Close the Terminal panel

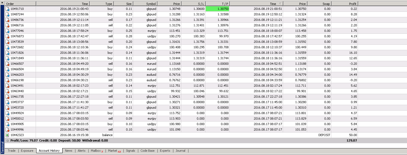point(2,3)
